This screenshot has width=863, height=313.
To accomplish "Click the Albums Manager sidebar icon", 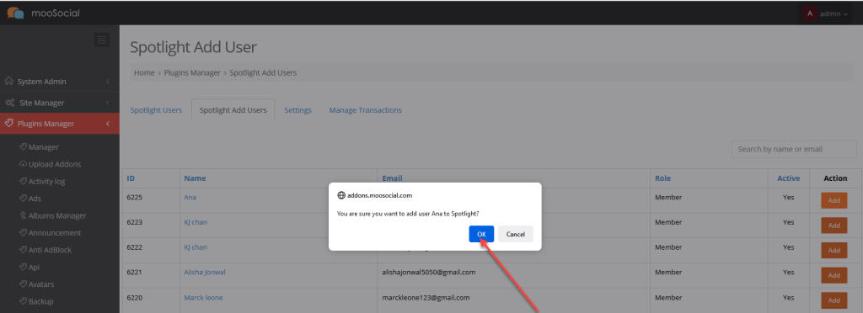I will pos(23,215).
